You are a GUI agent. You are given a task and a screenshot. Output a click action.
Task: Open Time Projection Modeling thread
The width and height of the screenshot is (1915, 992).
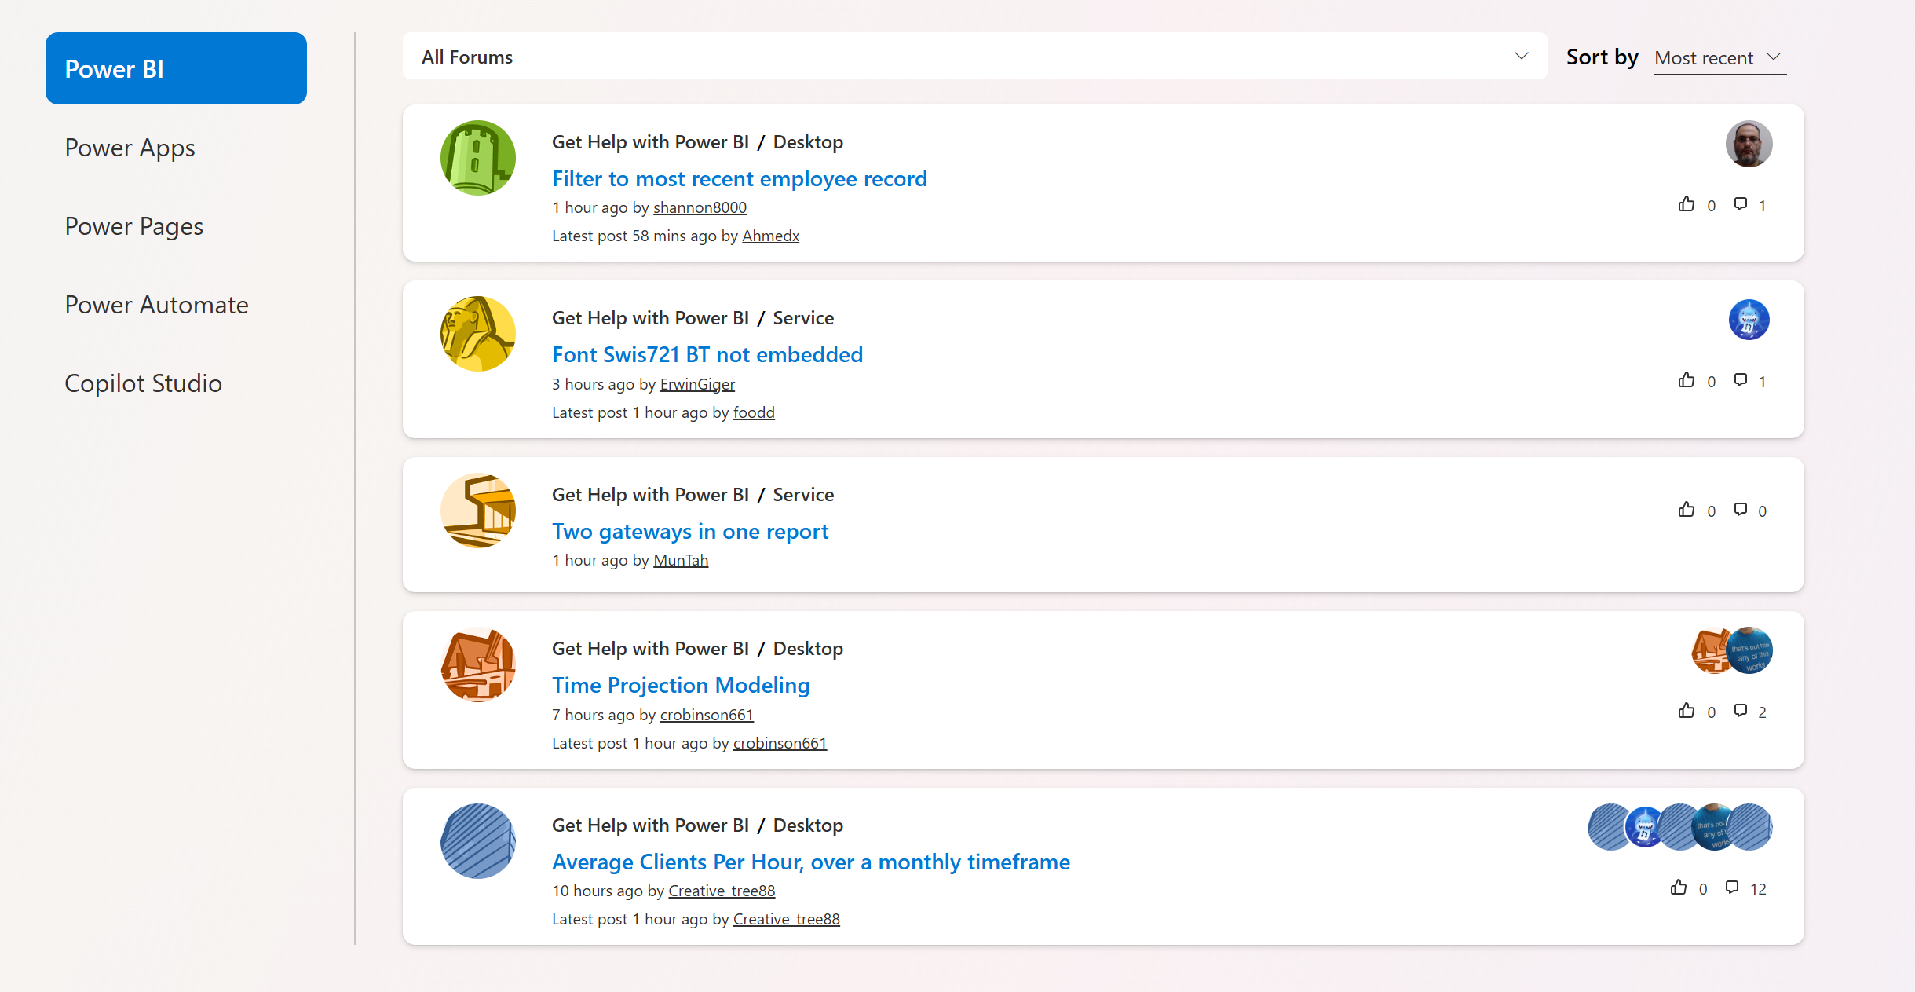point(681,685)
